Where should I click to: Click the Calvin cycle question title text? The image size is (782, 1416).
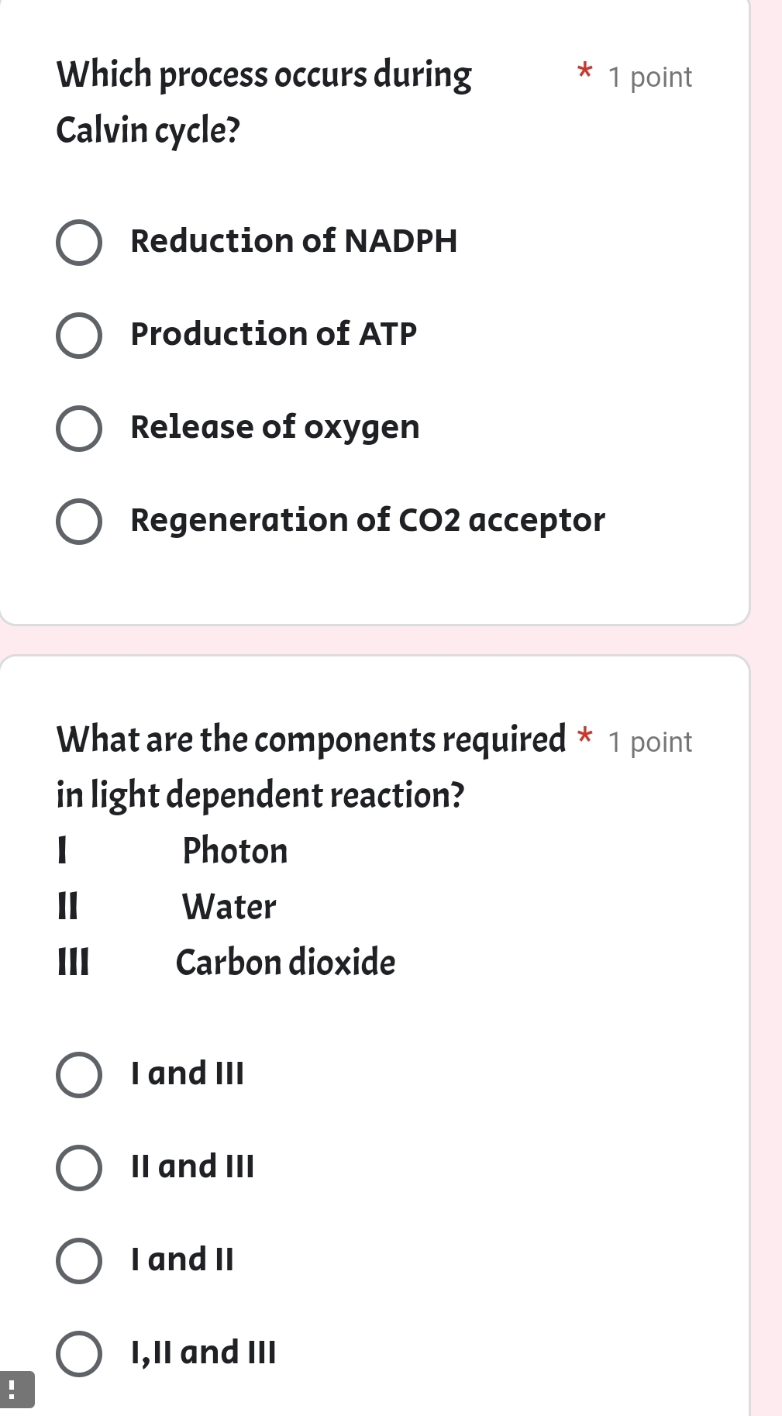pyautogui.click(x=264, y=102)
